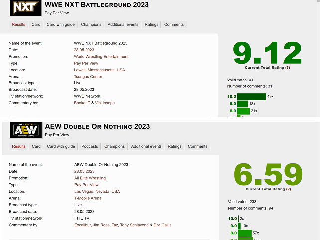Click 'Number of comments: 31' text
This screenshot has height=240, width=320.
point(249,86)
